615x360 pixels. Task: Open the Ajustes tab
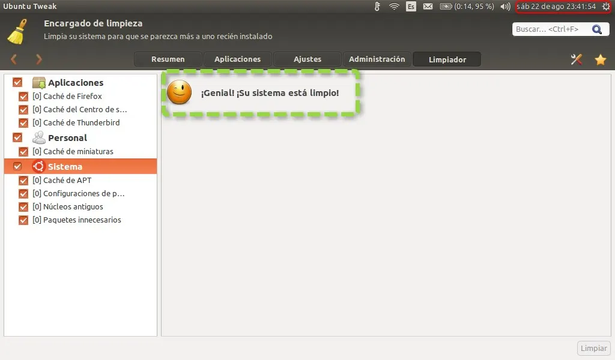point(307,59)
